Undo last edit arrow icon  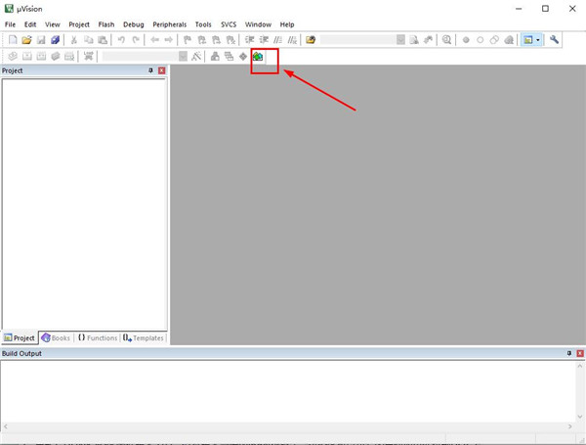(x=121, y=40)
